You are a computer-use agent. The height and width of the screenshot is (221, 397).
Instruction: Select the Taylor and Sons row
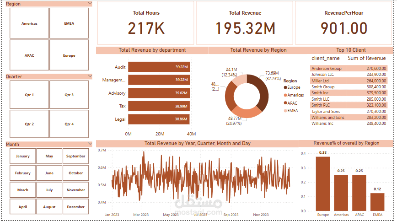pos(349,111)
